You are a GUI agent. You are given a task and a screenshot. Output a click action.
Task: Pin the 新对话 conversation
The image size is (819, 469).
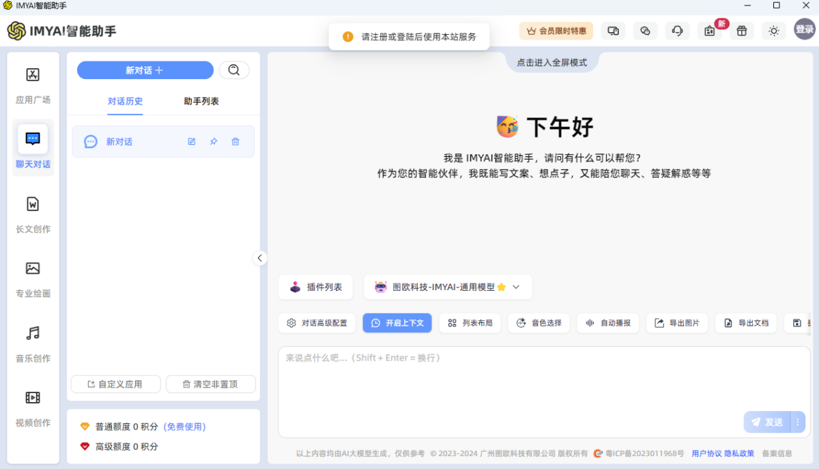(214, 141)
